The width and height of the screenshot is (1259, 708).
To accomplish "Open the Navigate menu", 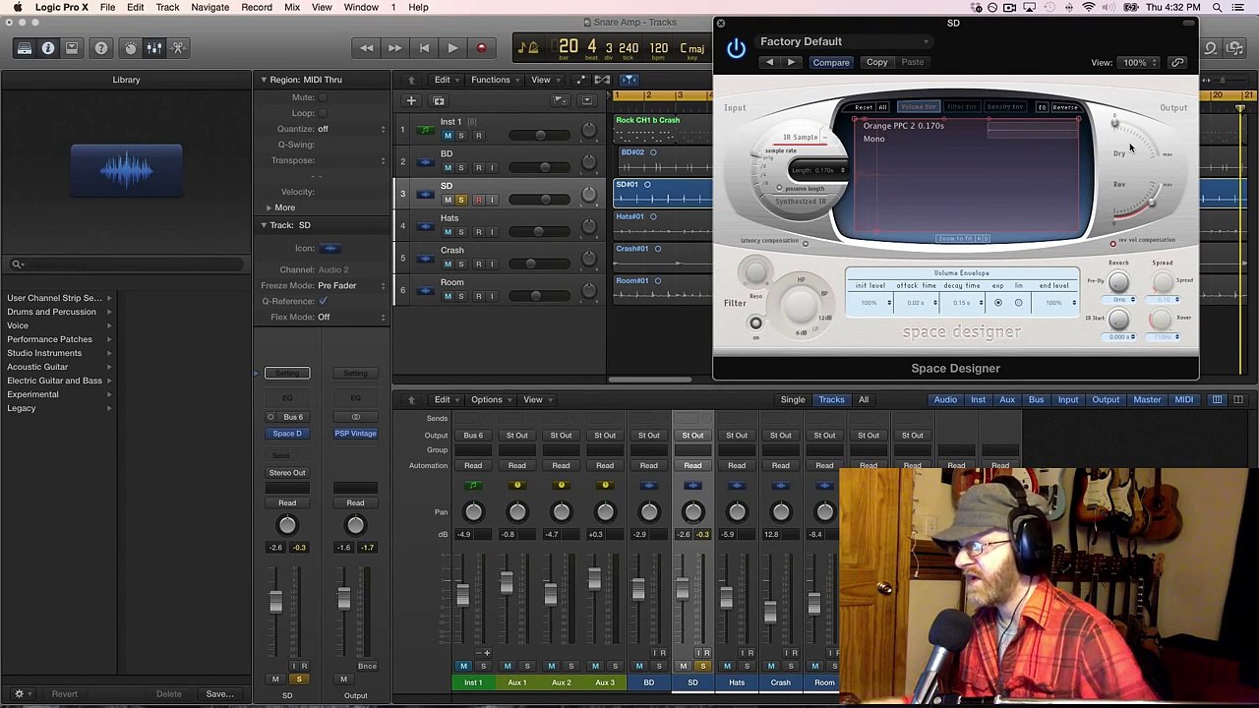I will [x=210, y=8].
